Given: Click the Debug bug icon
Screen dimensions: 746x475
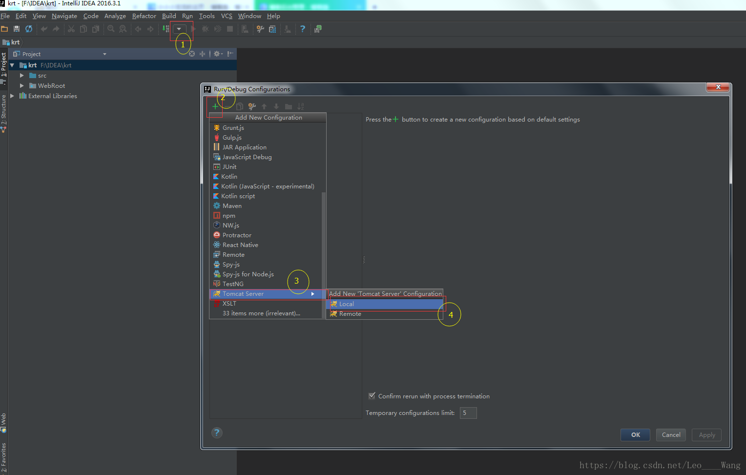Looking at the screenshot, I should 205,29.
